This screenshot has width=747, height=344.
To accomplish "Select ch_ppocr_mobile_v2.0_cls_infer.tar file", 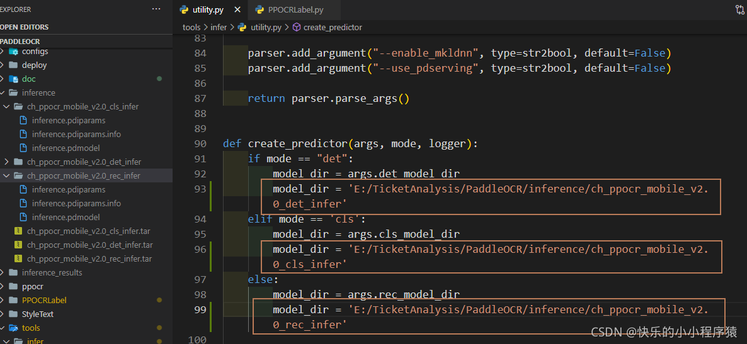I will pyautogui.click(x=89, y=231).
